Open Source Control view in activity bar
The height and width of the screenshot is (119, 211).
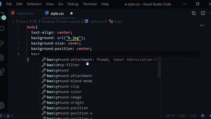point(2,43)
